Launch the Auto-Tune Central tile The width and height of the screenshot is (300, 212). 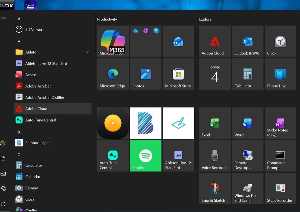click(113, 156)
